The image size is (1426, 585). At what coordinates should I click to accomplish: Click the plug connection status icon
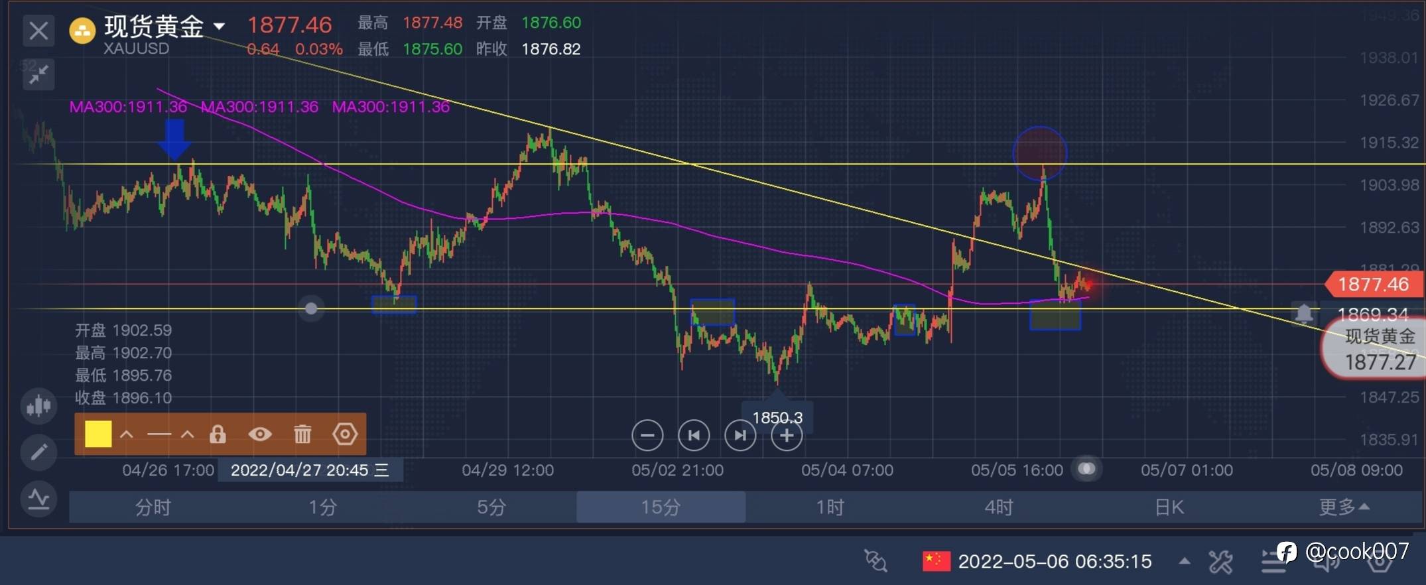click(875, 561)
